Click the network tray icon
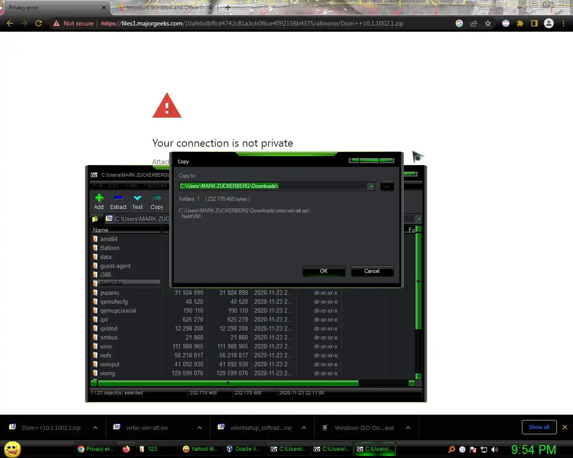The image size is (573, 458). [x=484, y=450]
